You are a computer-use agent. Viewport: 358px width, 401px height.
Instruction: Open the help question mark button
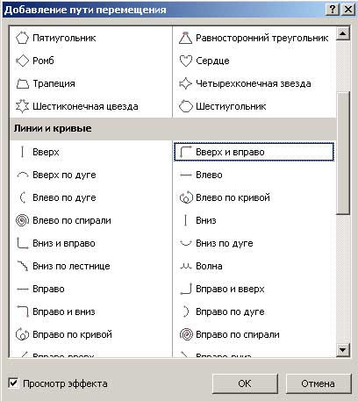point(333,10)
